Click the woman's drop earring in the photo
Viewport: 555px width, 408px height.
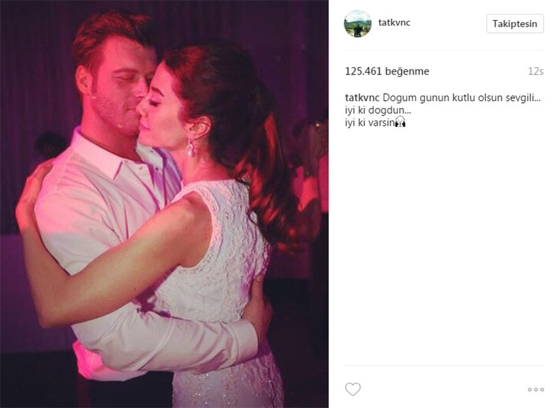[190, 148]
